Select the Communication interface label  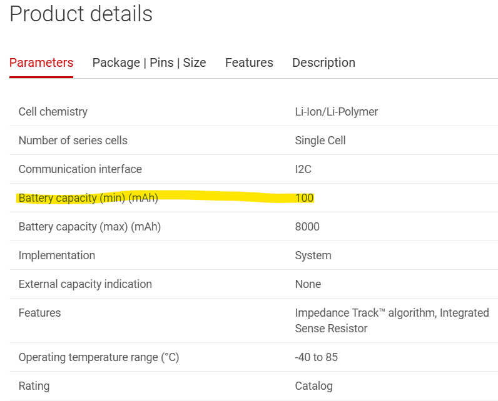point(80,169)
